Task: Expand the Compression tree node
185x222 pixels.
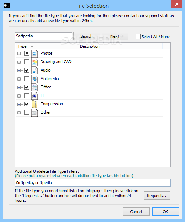Action: tap(19, 104)
